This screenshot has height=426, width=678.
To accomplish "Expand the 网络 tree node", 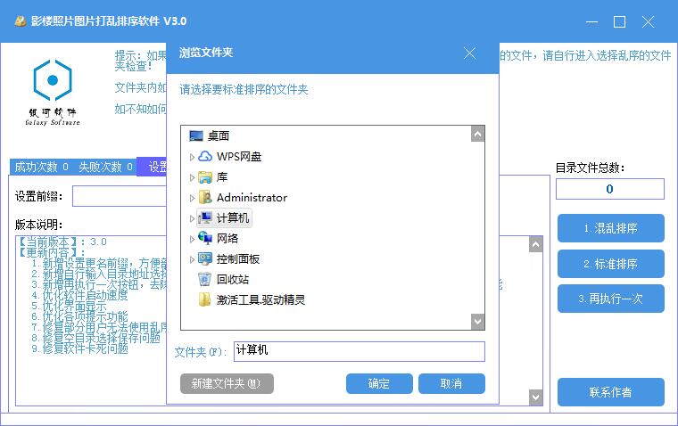I will click(x=192, y=239).
